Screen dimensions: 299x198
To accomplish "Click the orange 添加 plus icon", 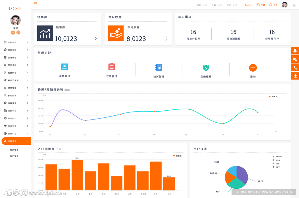I will pyautogui.click(x=253, y=68).
